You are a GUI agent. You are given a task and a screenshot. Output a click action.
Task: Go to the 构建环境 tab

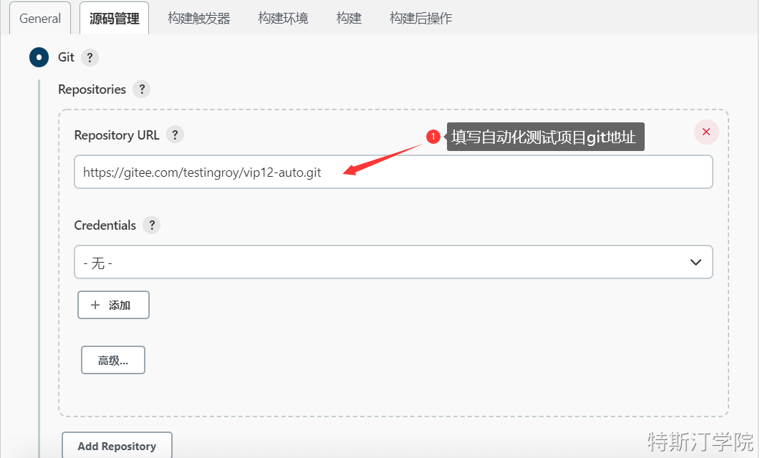(283, 19)
